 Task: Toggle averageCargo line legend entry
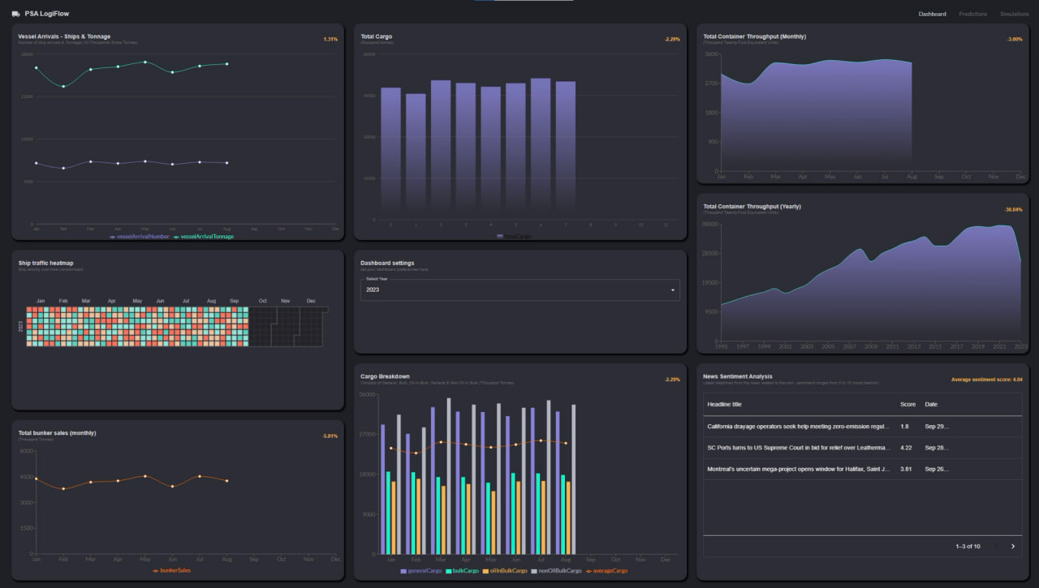(606, 571)
